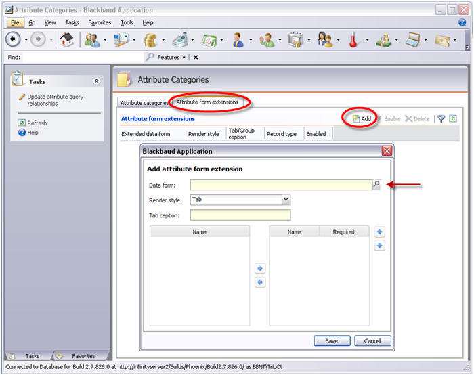
Task: Click the Help task link
Action: (28, 133)
